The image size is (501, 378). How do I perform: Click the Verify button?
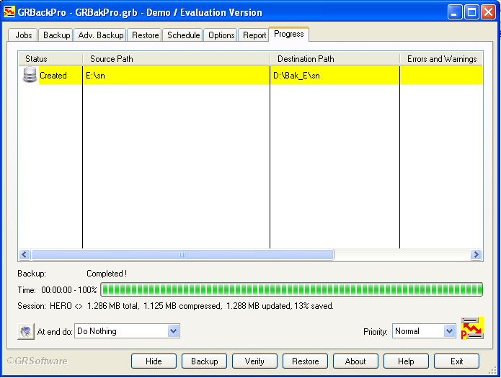pyautogui.click(x=254, y=361)
